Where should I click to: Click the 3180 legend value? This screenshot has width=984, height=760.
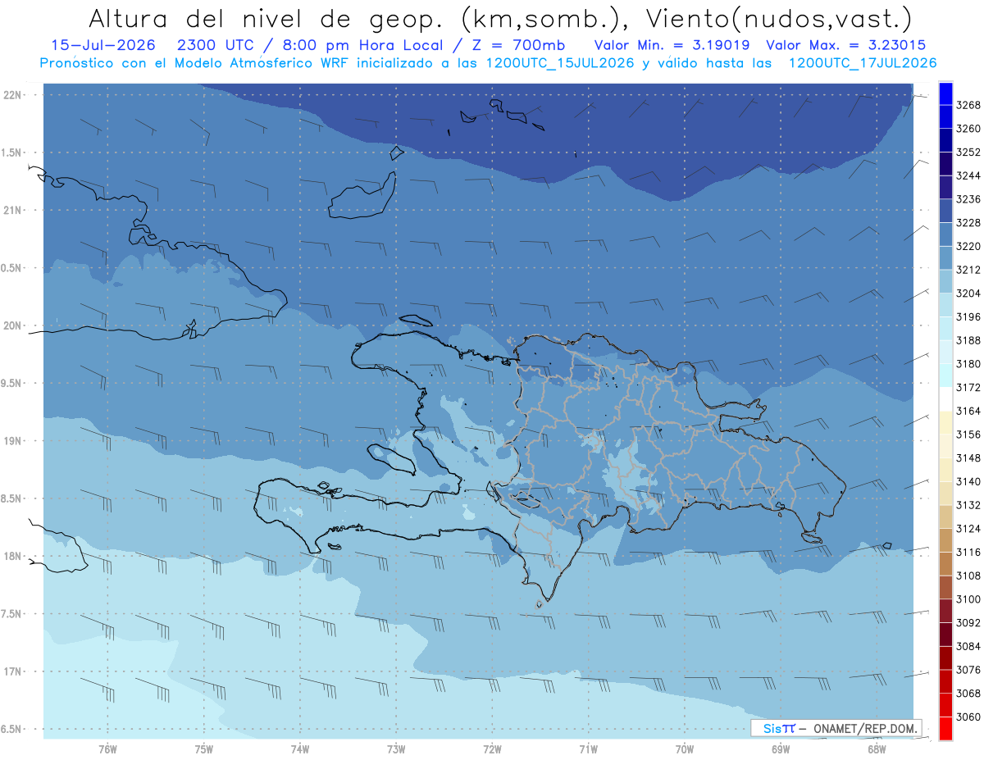[968, 364]
